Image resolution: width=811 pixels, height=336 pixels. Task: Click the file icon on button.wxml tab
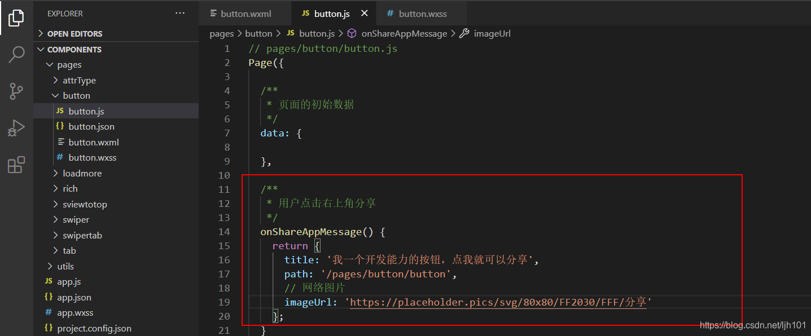[x=213, y=13]
